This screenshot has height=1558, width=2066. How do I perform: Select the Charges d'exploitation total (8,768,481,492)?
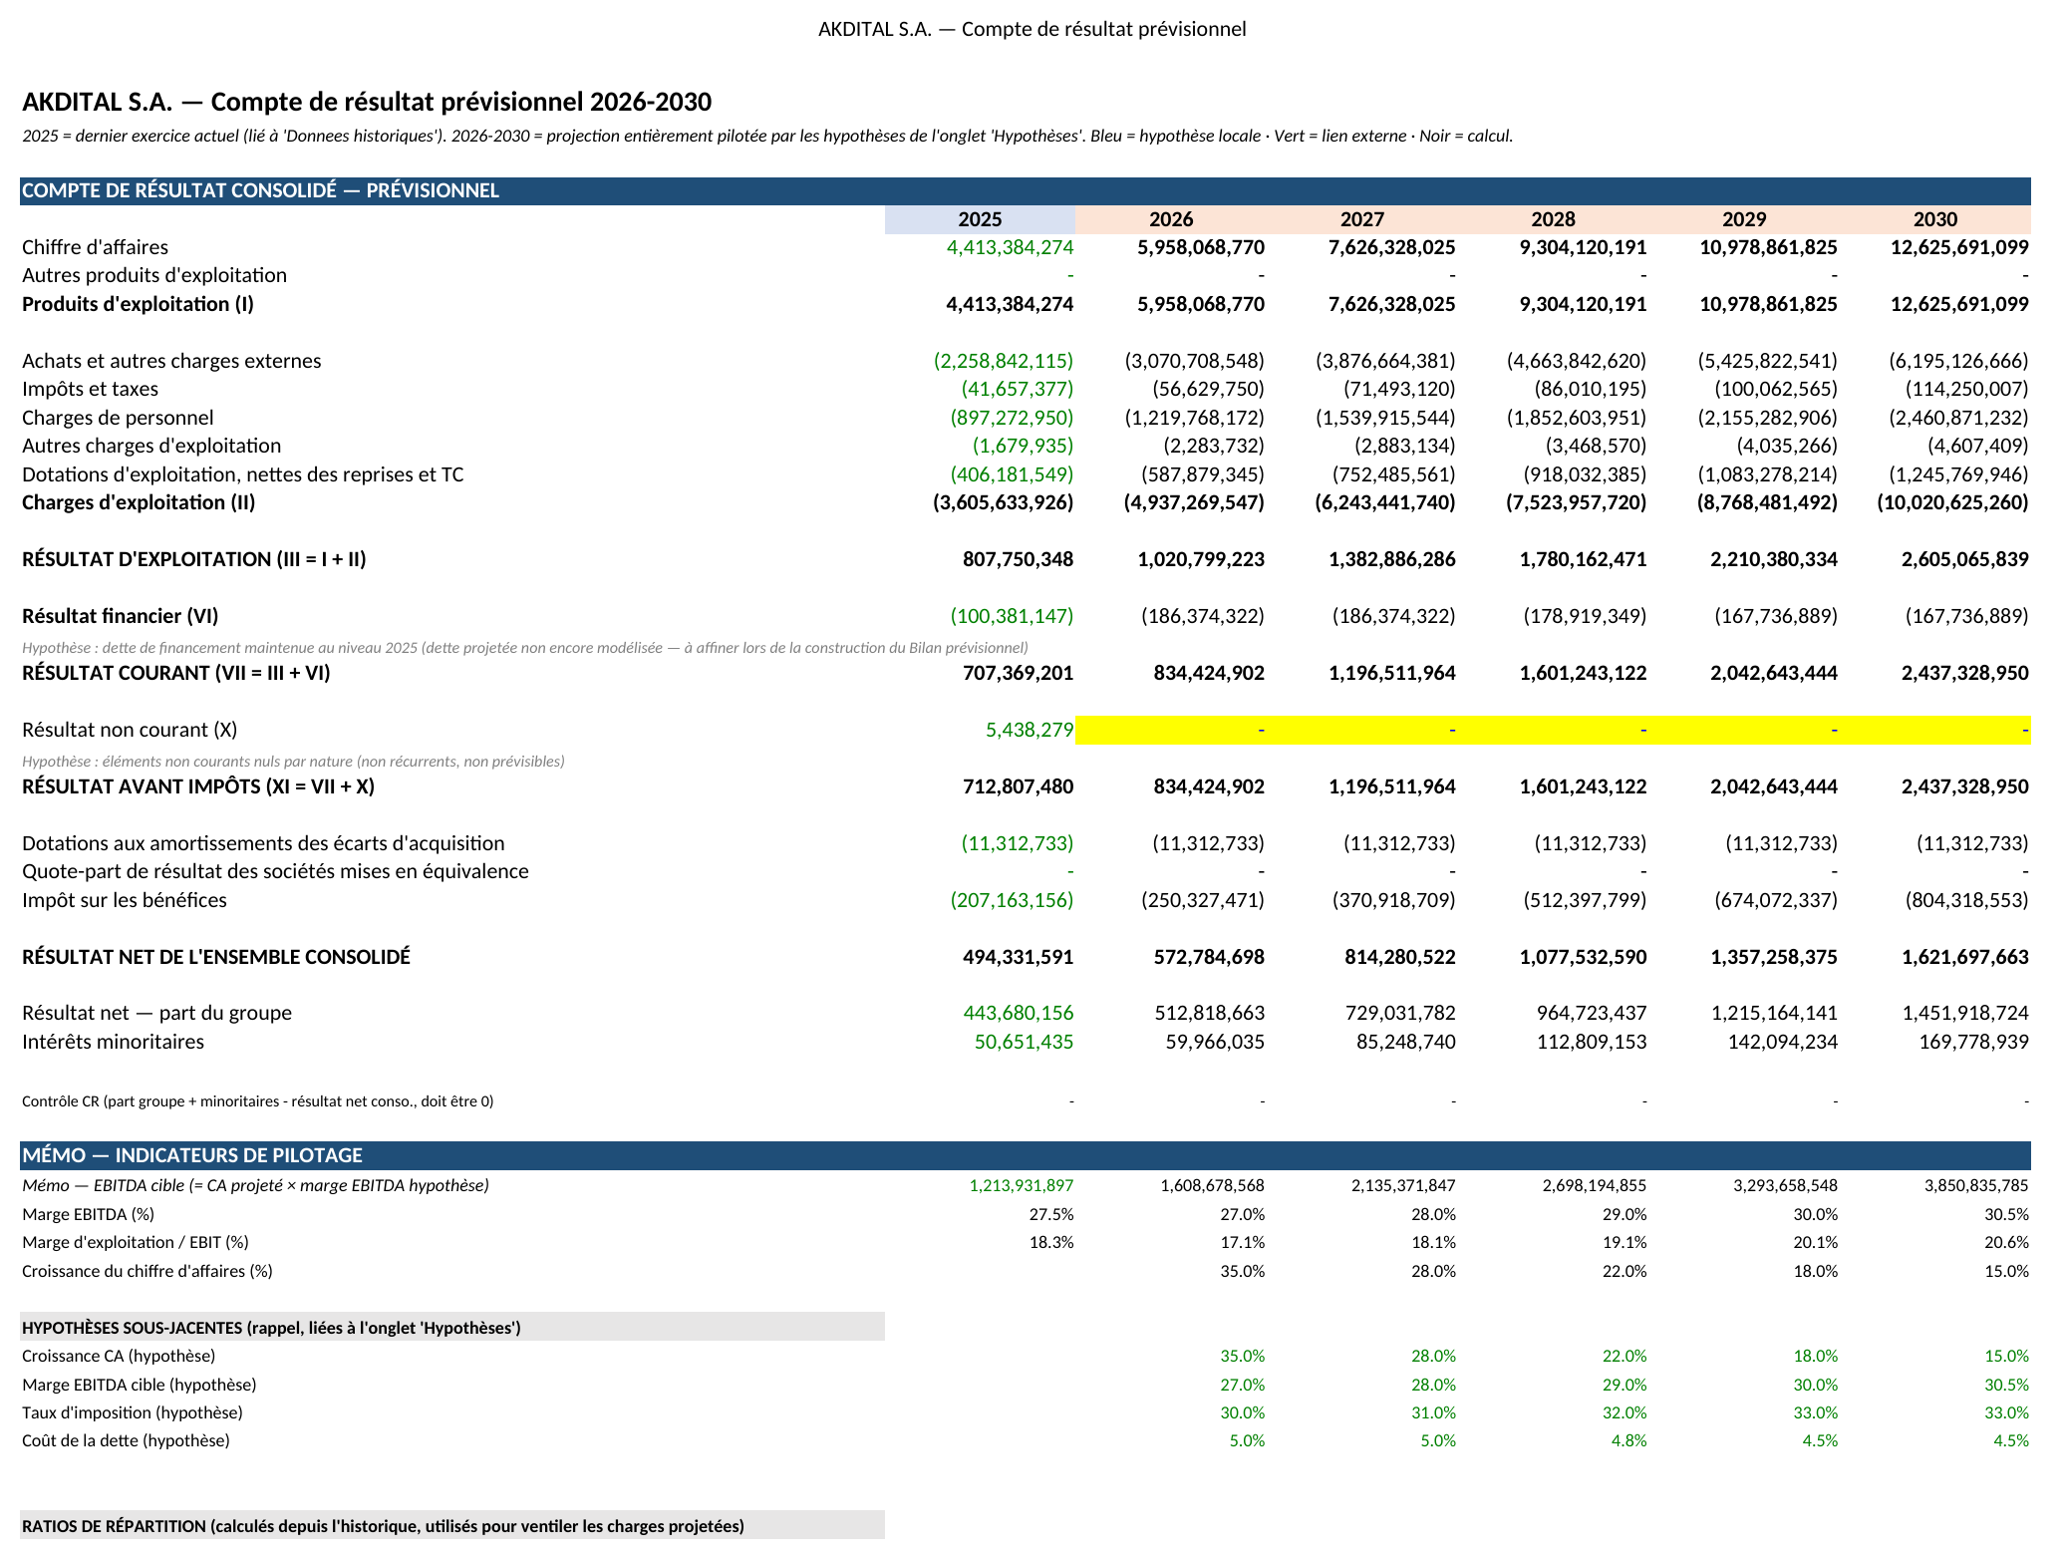1767,502
